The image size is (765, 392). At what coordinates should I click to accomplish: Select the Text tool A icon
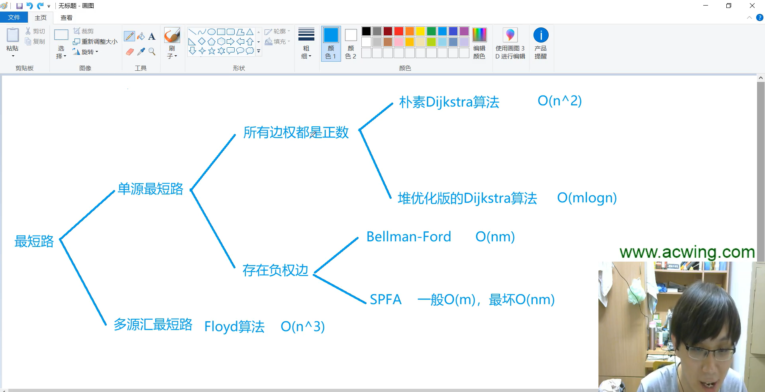click(152, 36)
